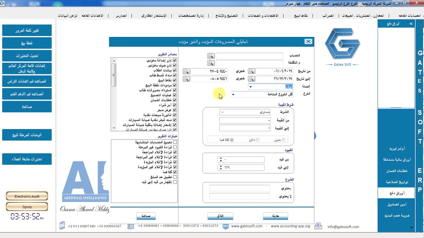
Task: Click the مساعدة button in dialog
Action: 146,216
